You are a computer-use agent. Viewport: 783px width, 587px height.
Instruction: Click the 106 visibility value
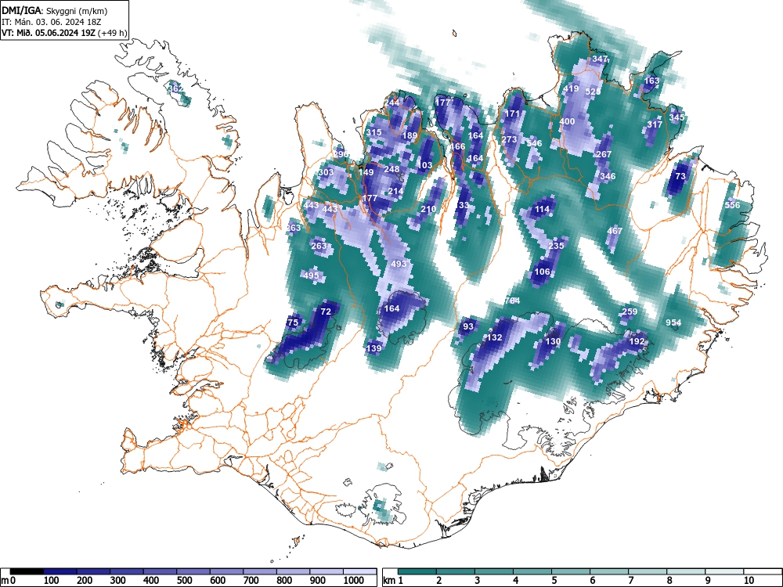(542, 272)
